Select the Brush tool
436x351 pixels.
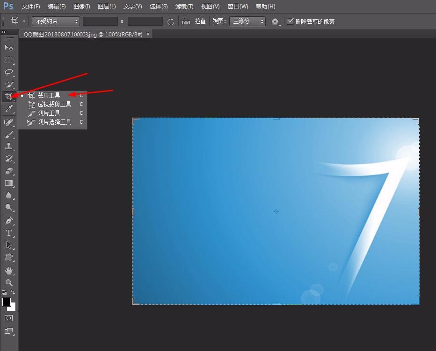8,134
